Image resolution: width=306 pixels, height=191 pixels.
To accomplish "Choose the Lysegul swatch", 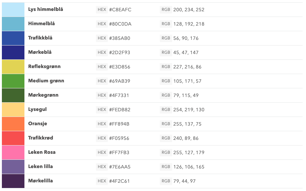I will (x=13, y=109).
